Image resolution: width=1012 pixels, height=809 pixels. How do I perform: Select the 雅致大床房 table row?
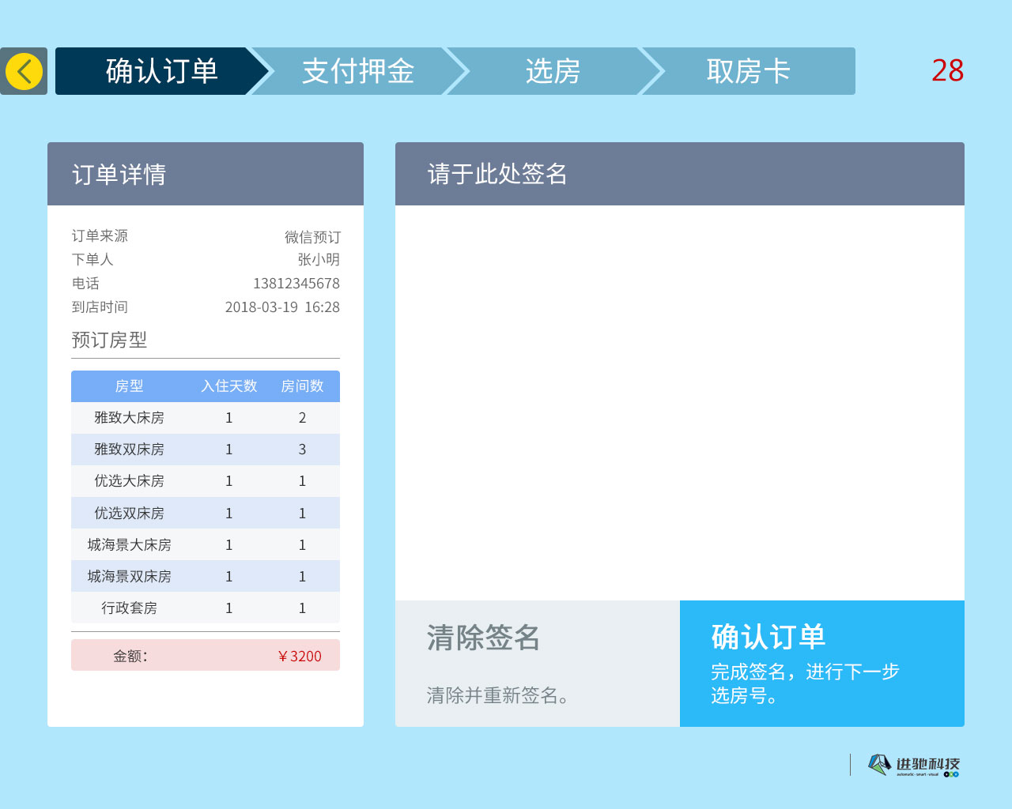[205, 418]
